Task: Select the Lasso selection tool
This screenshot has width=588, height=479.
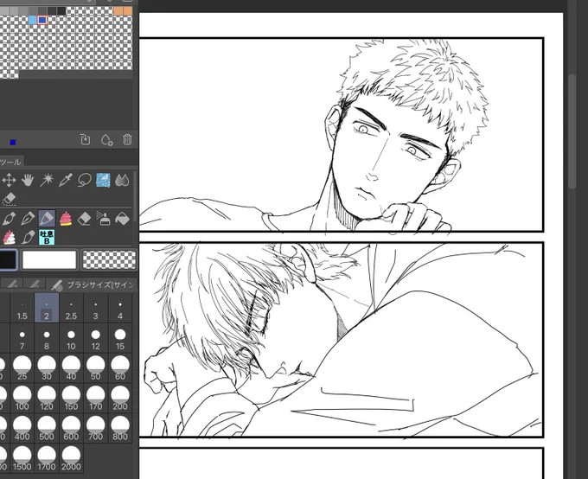Action: (84, 181)
